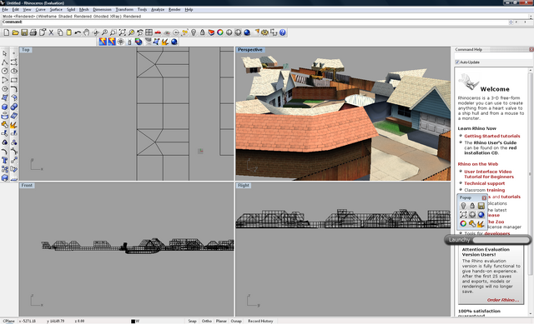Toggle Record History in the status bar
Image resolution: width=534 pixels, height=324 pixels.
pyautogui.click(x=260, y=321)
